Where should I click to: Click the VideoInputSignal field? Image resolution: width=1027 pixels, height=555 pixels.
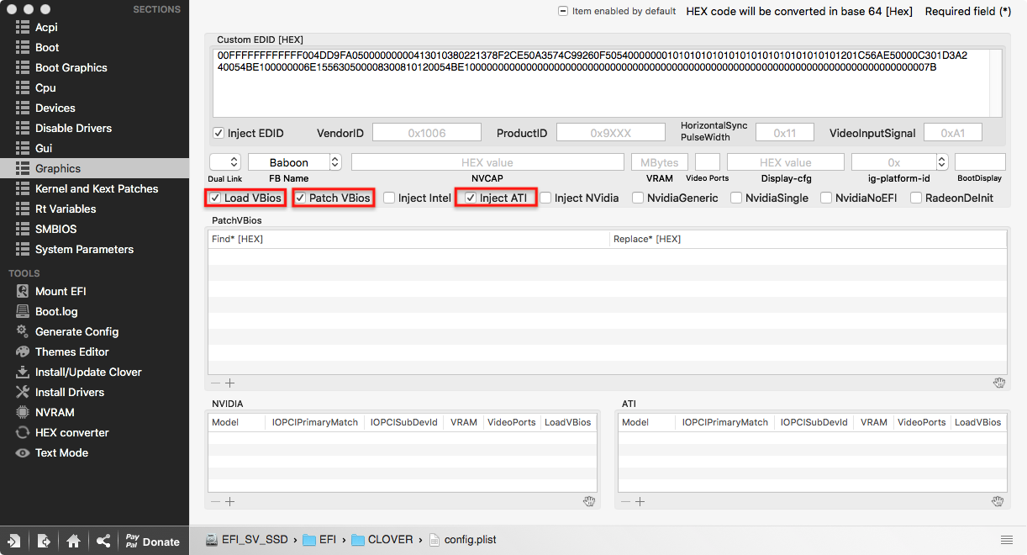click(953, 133)
